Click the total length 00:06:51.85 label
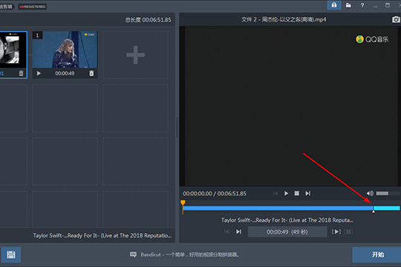401x267 pixels. click(148, 20)
